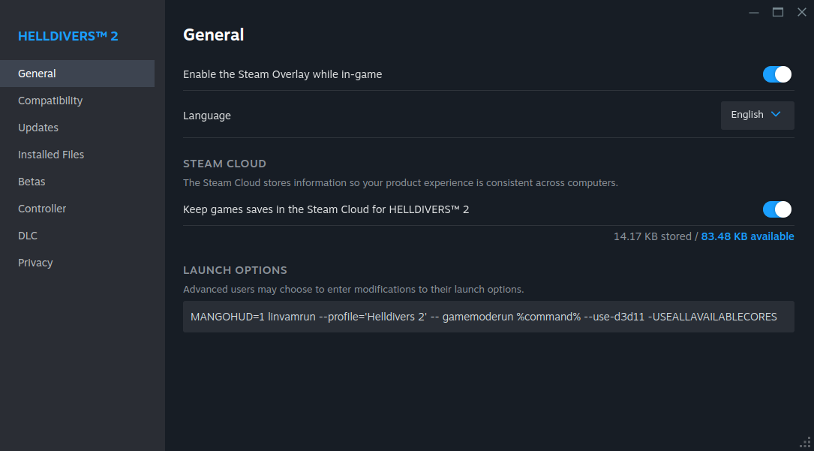This screenshot has width=814, height=451.
Task: Click the Steam Cloud description text
Action: [401, 182]
